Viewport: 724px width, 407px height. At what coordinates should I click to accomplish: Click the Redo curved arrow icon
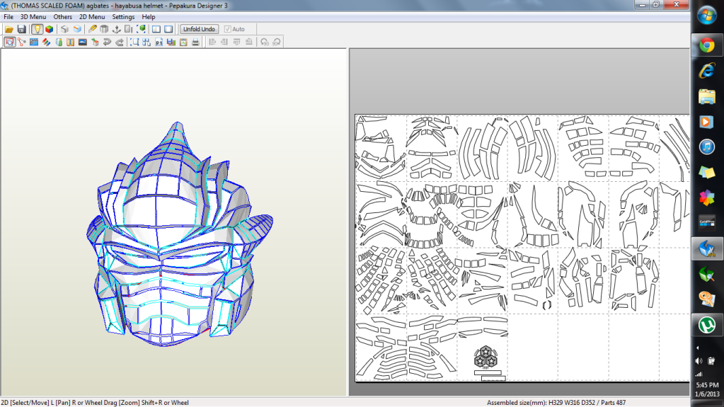click(120, 42)
